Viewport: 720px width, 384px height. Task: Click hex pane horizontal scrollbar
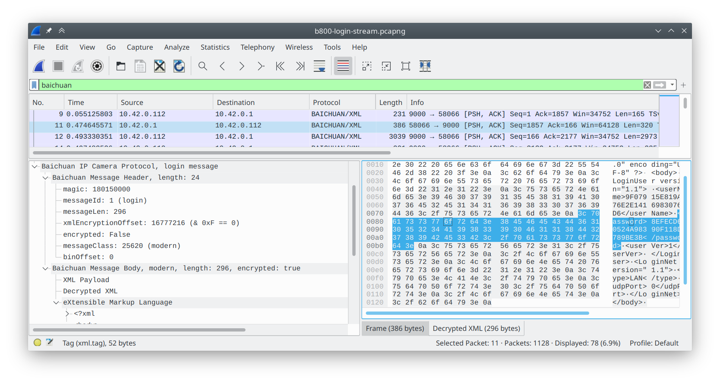(477, 313)
